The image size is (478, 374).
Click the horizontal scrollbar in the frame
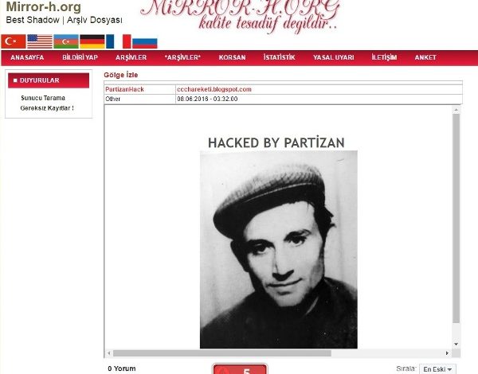pyautogui.click(x=222, y=353)
